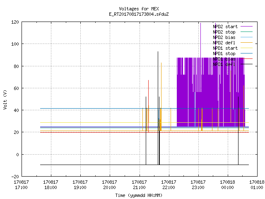This screenshot has width=265, height=199.
Task: Click the y-axis tick value 40
Action: click(x=16, y=110)
